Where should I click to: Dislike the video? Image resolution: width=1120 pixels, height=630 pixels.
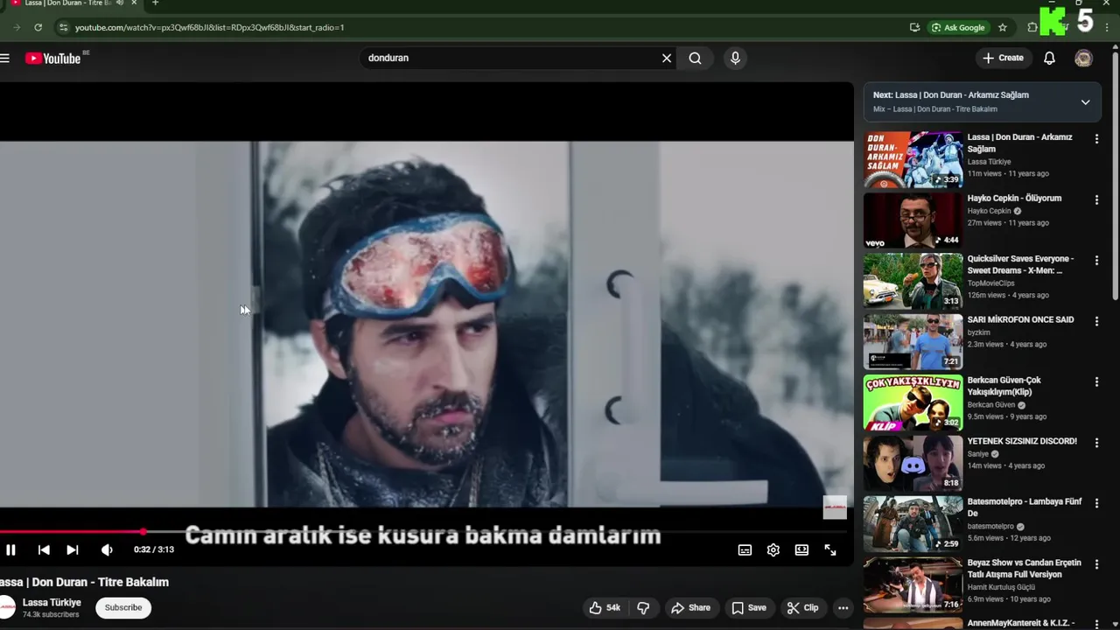643,607
